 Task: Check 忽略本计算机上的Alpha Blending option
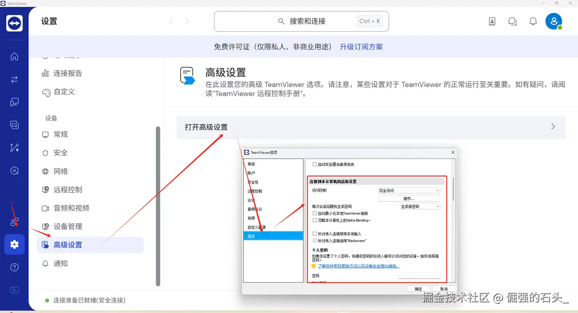click(315, 220)
